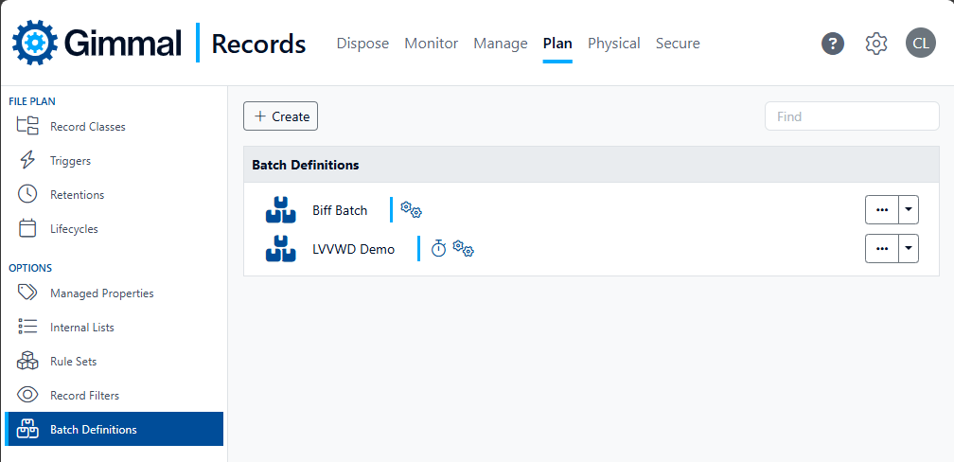Open the help question mark icon
Screen dimensions: 954x462
[x=832, y=44]
